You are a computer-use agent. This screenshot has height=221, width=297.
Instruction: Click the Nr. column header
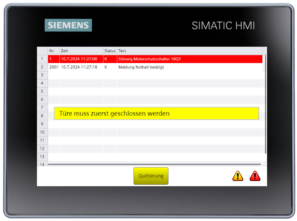tap(54, 51)
